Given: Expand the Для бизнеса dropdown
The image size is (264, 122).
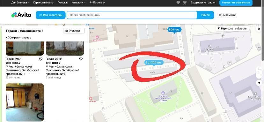Looking at the screenshot, I should (x=20, y=3).
